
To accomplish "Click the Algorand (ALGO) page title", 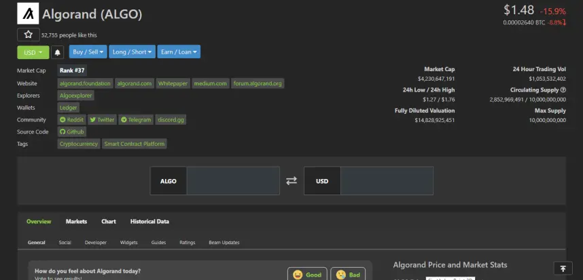I will point(92,14).
